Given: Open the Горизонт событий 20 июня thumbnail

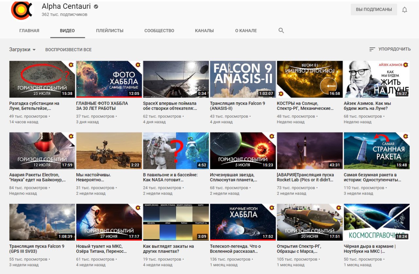Looking at the screenshot, I should click(310, 222).
